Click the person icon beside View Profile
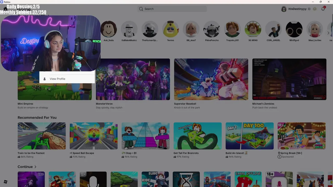This screenshot has height=187, width=333. click(44, 79)
